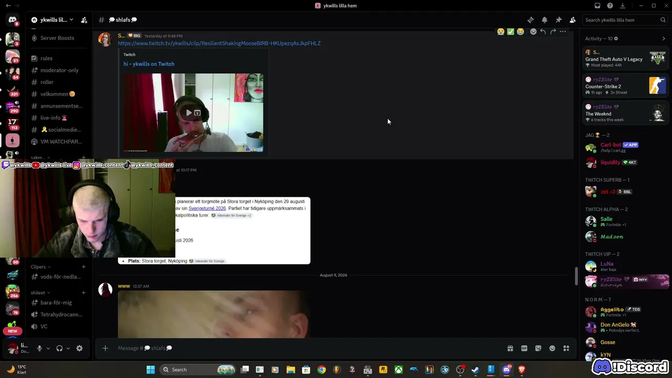The height and width of the screenshot is (378, 672).
Task: View Carl-bot member profile
Action: point(625,147)
